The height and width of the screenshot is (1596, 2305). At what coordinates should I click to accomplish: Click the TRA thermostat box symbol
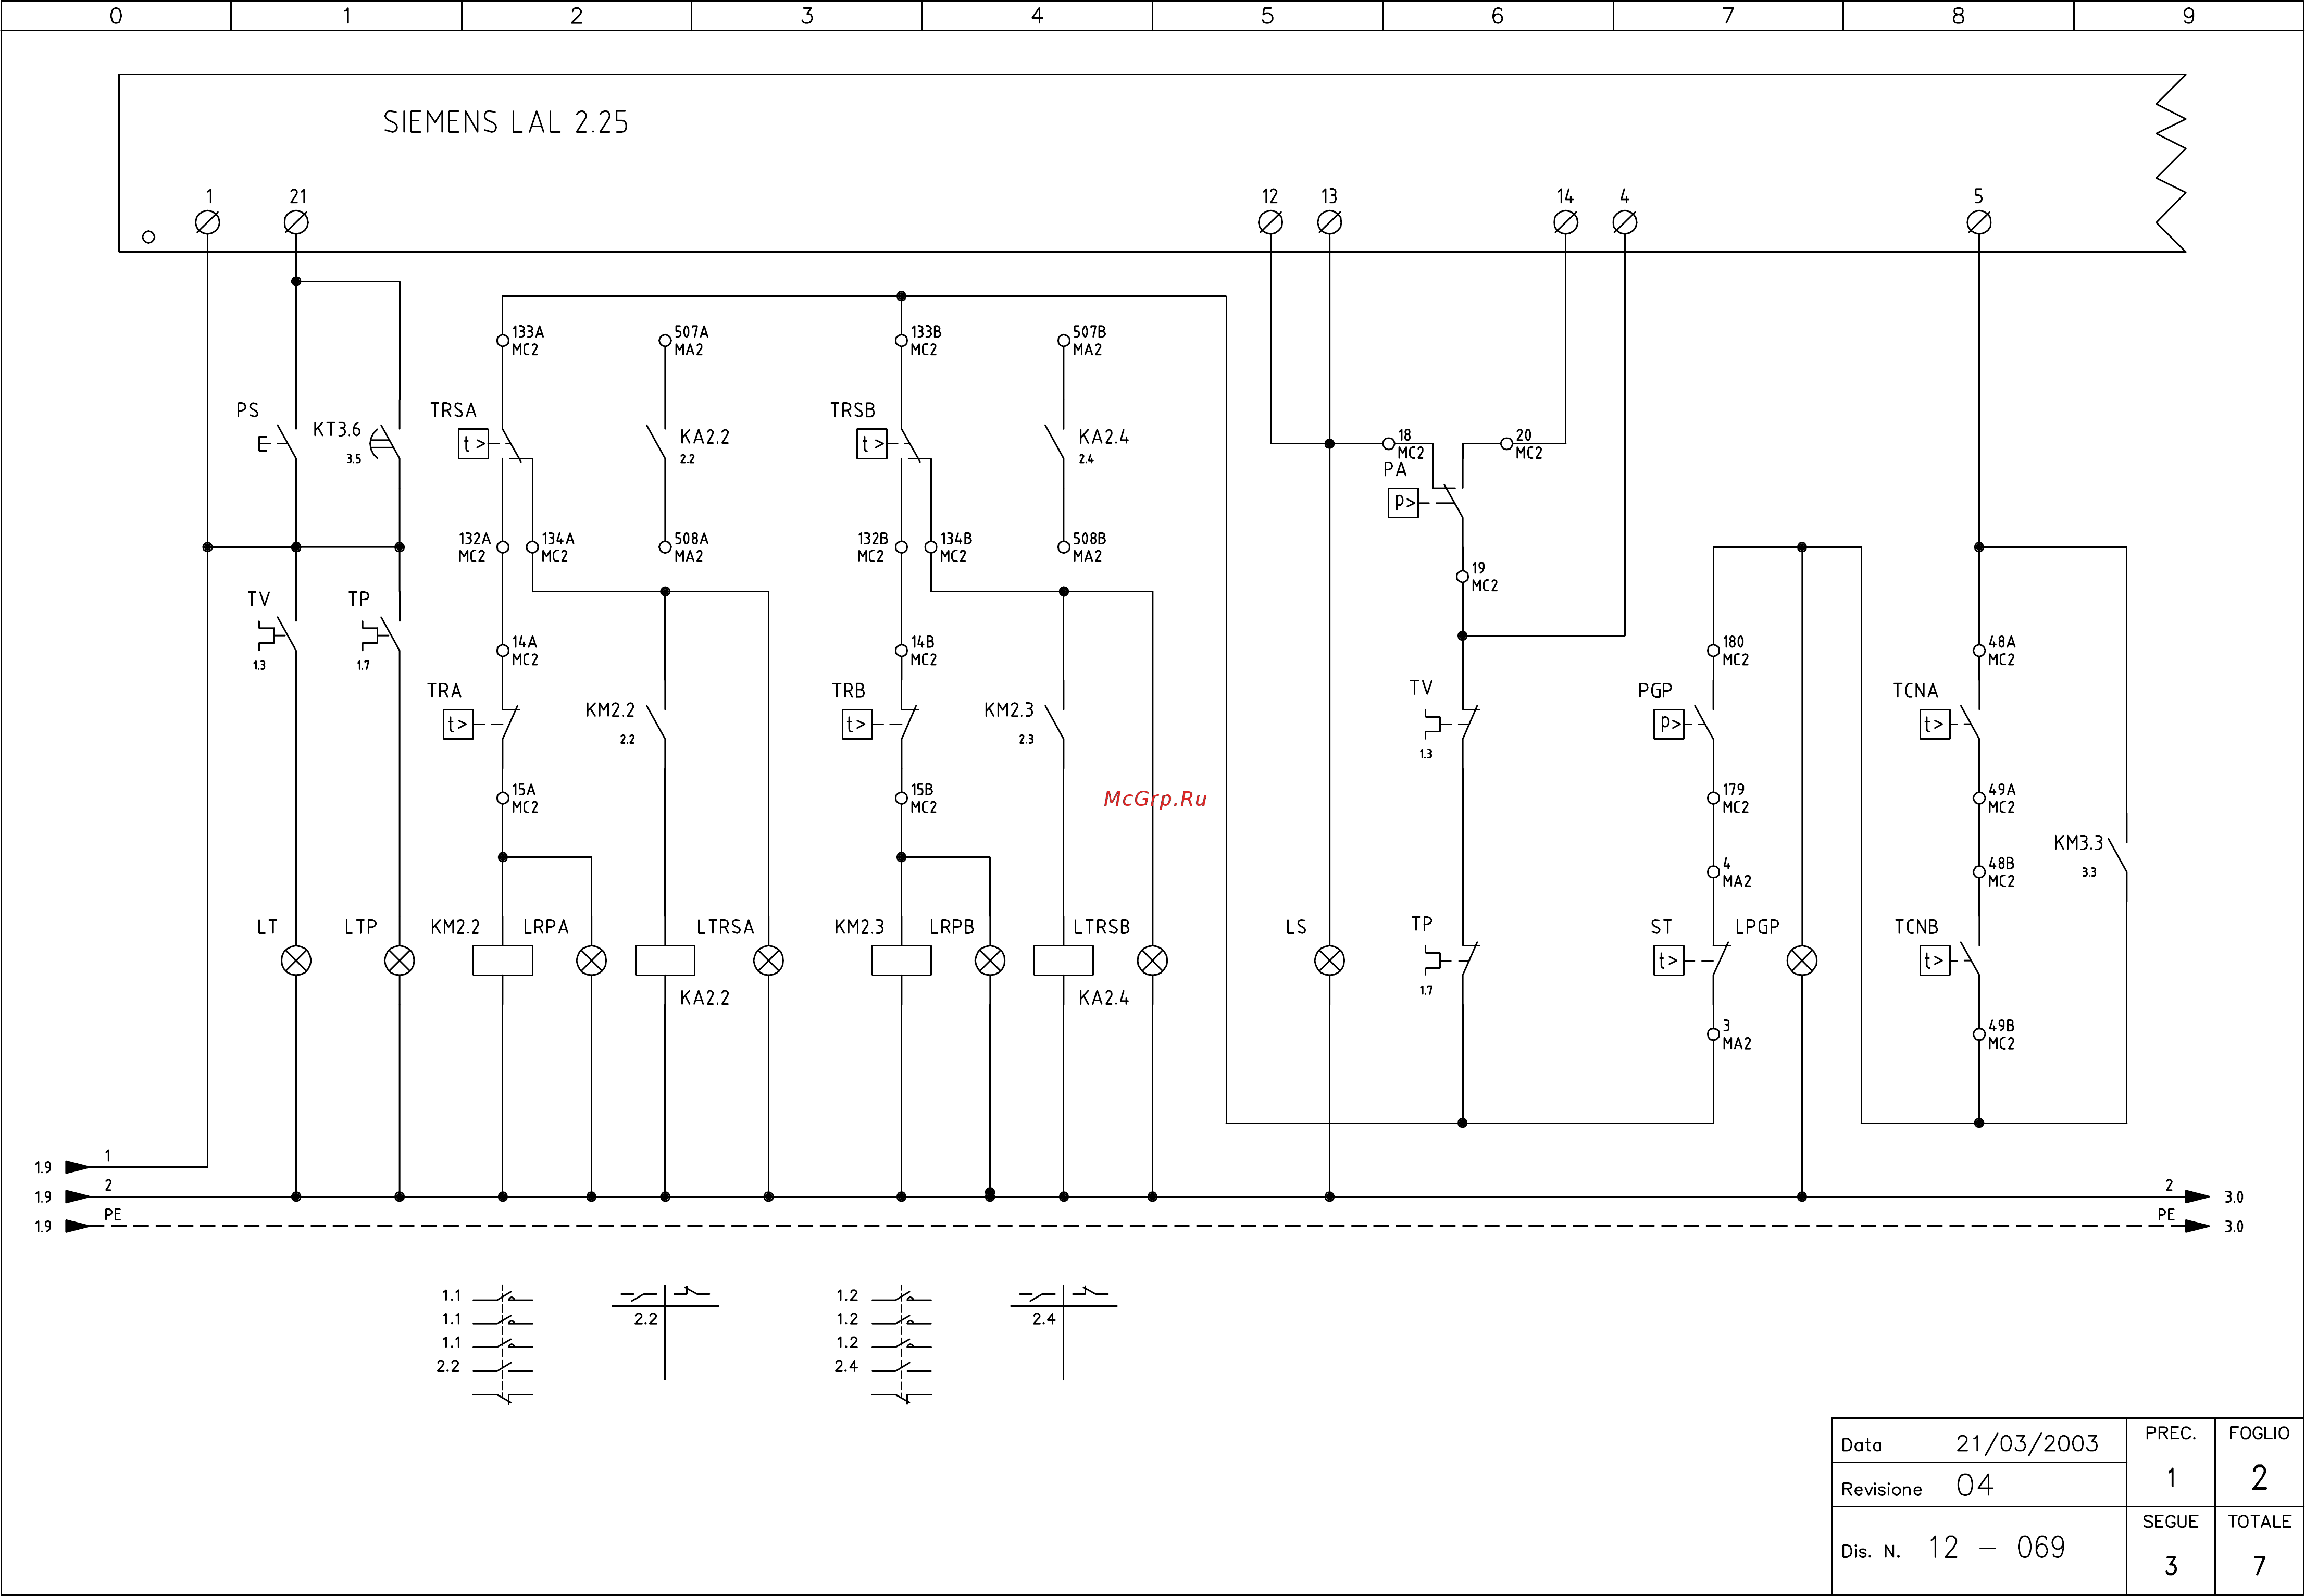point(458,724)
